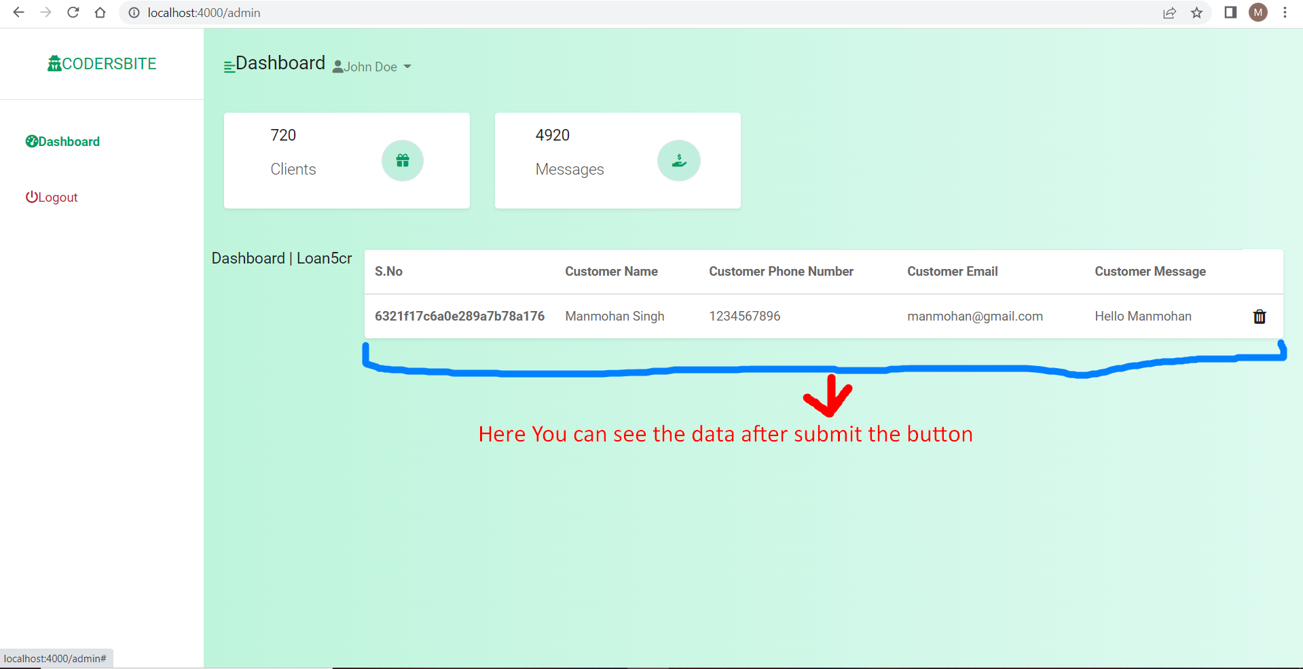Image resolution: width=1303 pixels, height=669 pixels.
Task: Toggle the browser side panel
Action: tap(1230, 12)
